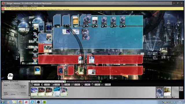Click the lower card in the right red zone
185x104 pixels.
[x=92, y=72]
